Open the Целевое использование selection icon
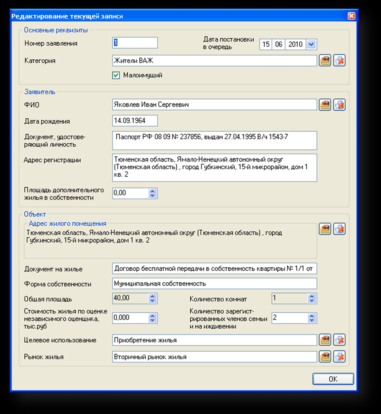Viewport: 381px width, 414px height. pos(325,340)
